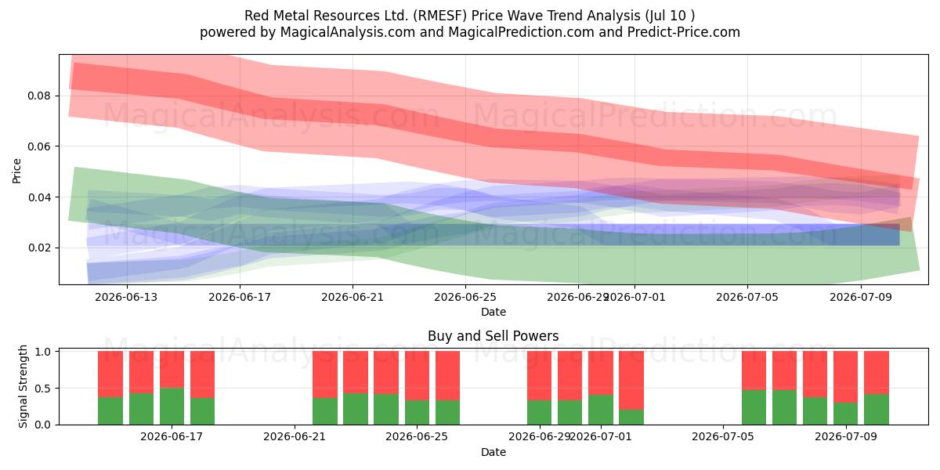Click the 1.0 tick on Signal Strength axis
This screenshot has width=940, height=470.
44,352
